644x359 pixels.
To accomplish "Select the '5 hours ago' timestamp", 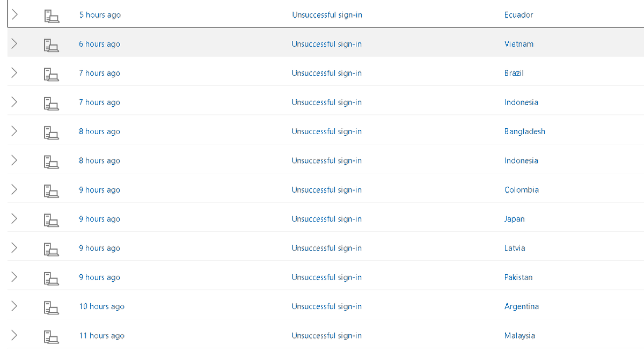I will click(x=100, y=15).
